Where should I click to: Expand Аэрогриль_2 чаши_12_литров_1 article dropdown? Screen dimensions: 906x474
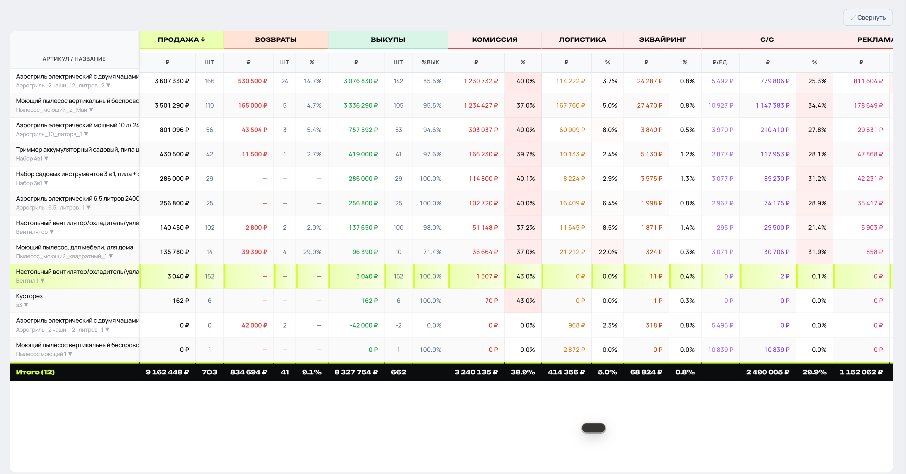point(107,330)
